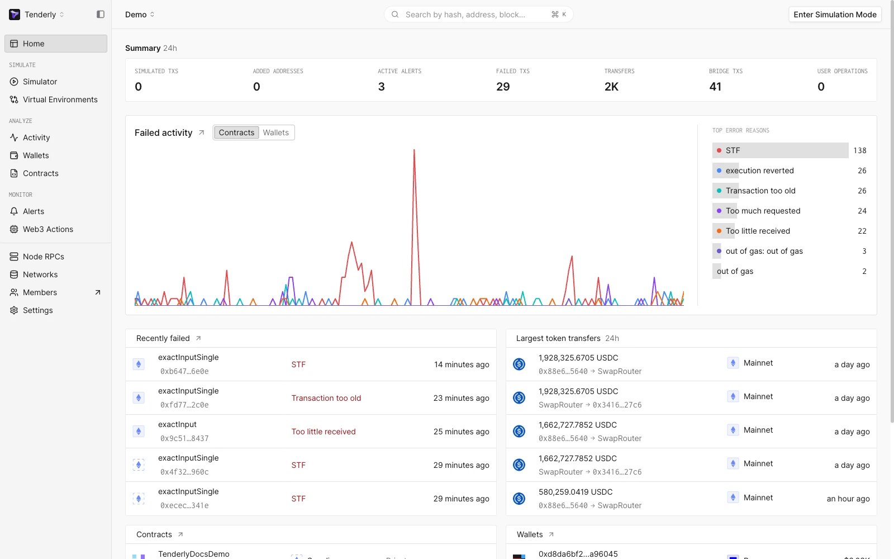The height and width of the screenshot is (559, 894).
Task: Click the Node RPCs server icon
Action: click(14, 257)
